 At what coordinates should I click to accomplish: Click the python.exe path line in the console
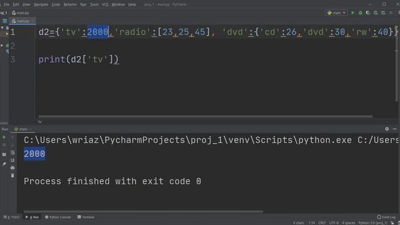pyautogui.click(x=212, y=140)
